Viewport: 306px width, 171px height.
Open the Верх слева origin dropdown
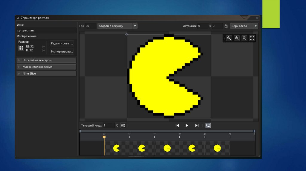point(244,26)
